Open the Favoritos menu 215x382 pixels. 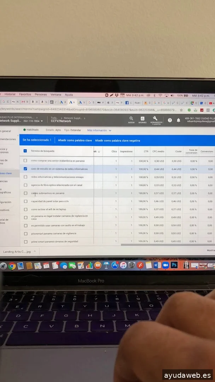(x=25, y=94)
